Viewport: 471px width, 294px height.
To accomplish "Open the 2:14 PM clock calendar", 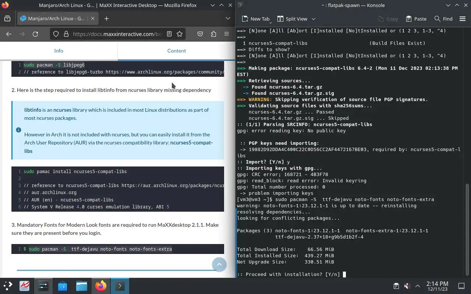I will [x=437, y=286].
